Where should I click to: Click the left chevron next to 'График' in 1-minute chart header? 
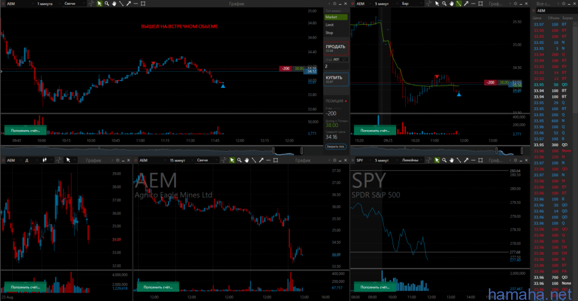[329, 4]
